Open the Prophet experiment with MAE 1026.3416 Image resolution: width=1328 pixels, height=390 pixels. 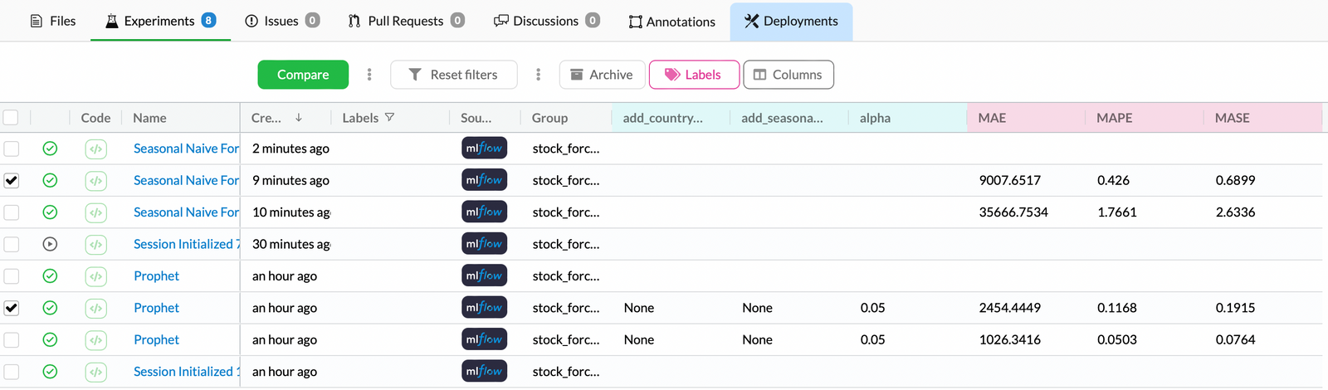click(156, 339)
